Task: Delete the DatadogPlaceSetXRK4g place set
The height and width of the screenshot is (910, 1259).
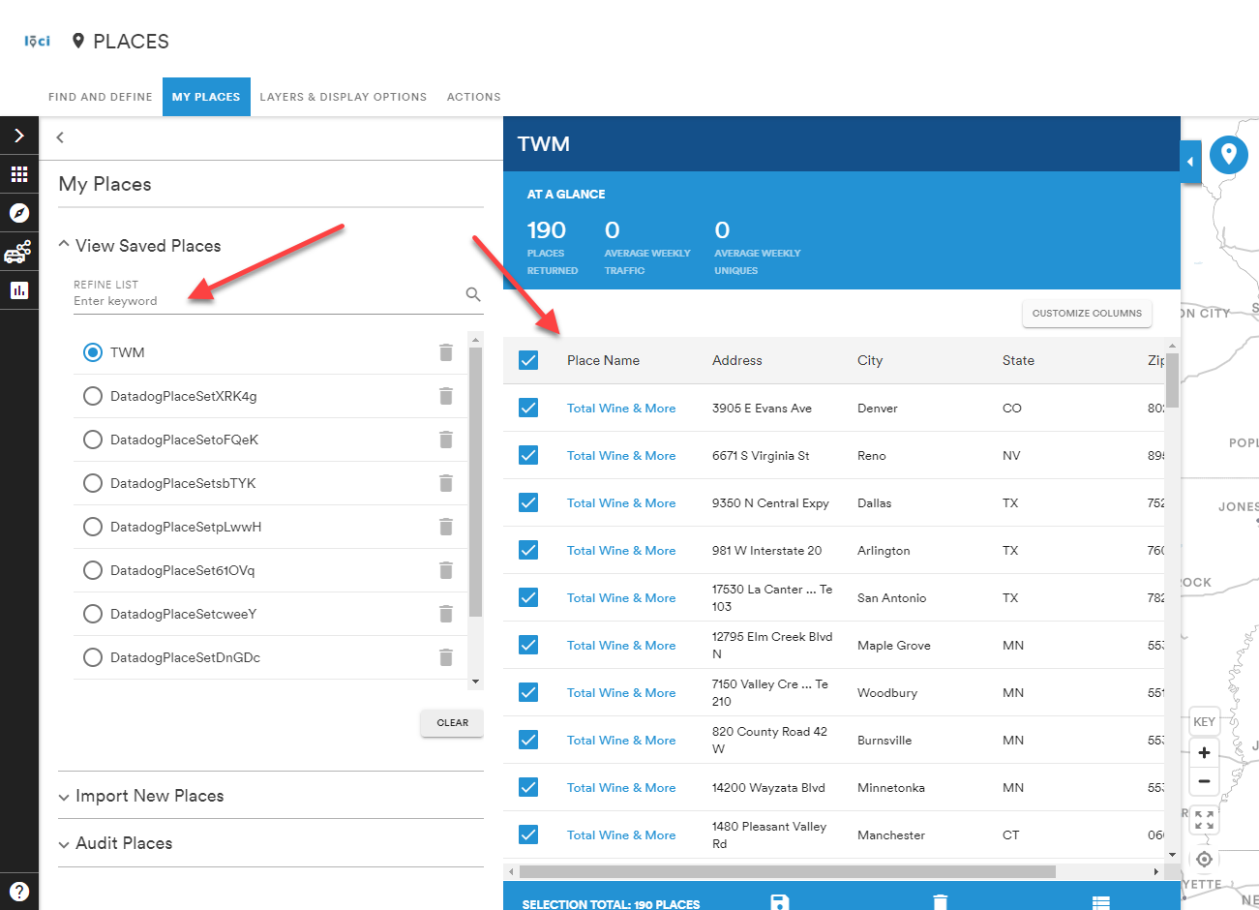Action: coord(446,396)
